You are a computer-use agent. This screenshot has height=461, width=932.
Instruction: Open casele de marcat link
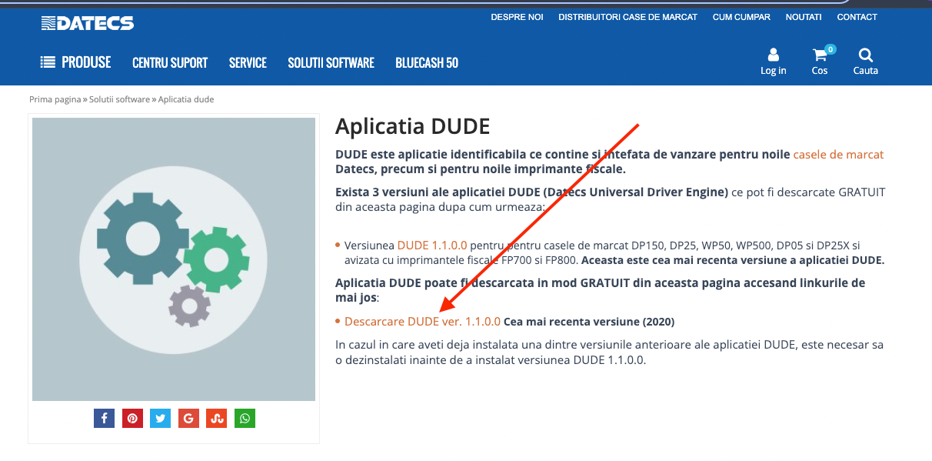[x=838, y=155]
